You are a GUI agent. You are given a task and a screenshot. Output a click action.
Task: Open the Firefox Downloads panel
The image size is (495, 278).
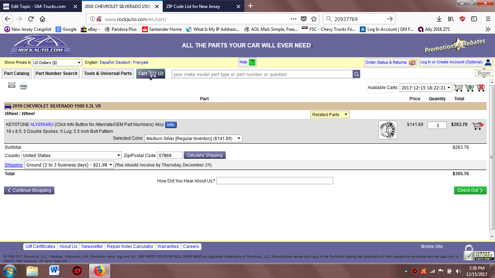(439, 19)
